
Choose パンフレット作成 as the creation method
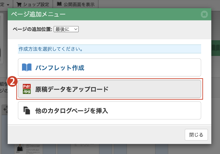point(109,68)
